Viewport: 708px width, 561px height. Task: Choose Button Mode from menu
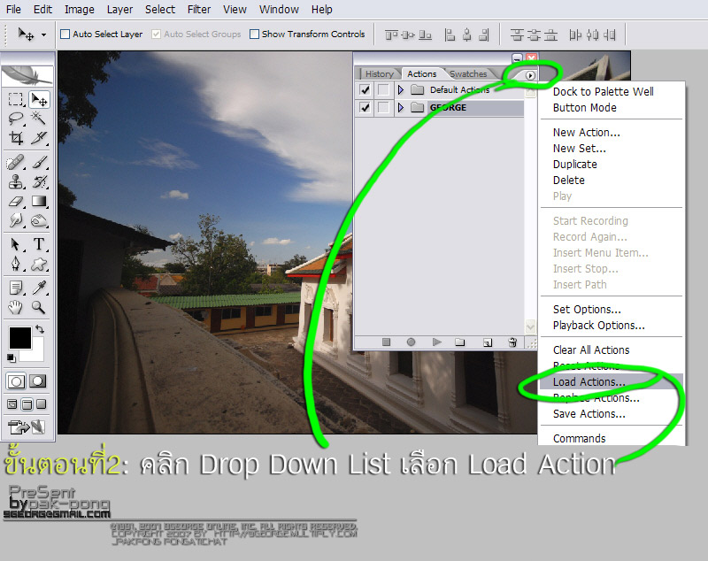612,108
